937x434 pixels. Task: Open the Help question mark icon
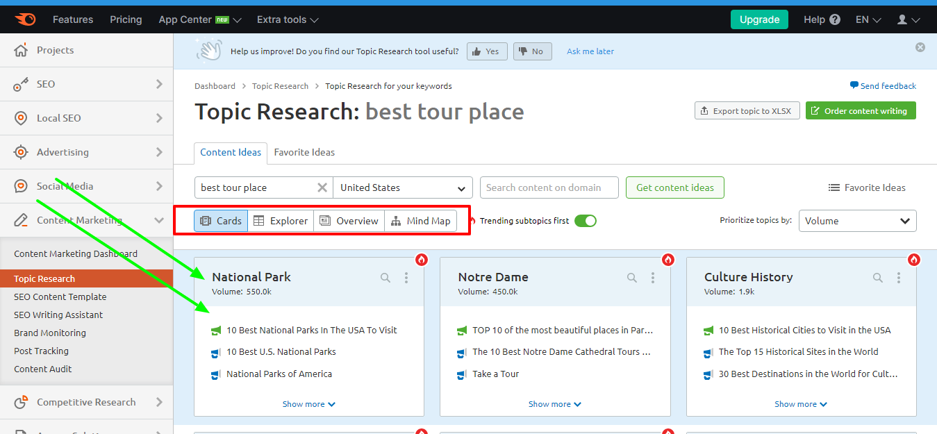click(835, 19)
